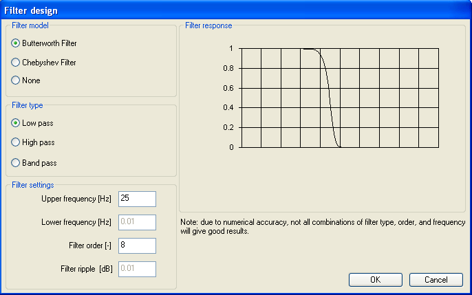
Task: Click the Upper frequency [Hz] label
Action: 76,199
